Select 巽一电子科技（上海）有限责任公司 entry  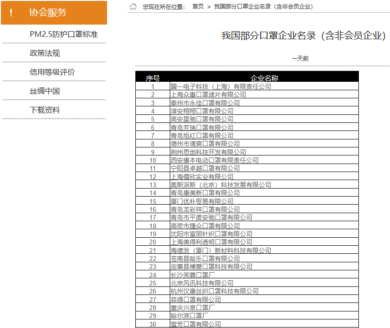coord(221,86)
